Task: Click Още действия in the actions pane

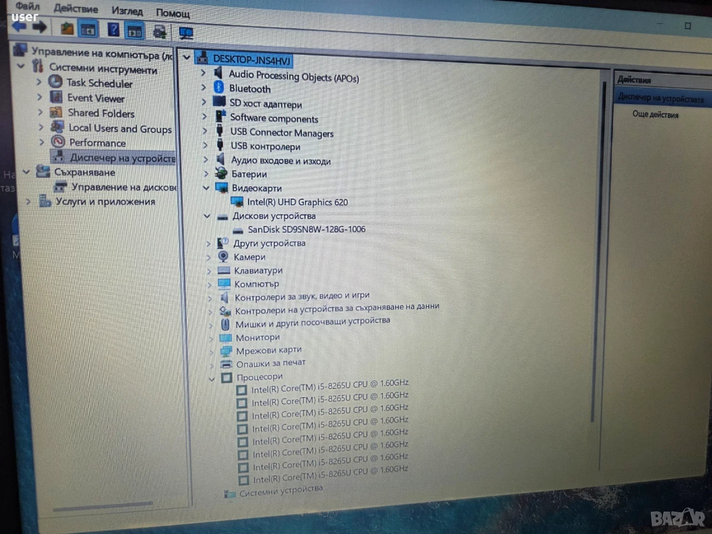Action: [x=655, y=115]
